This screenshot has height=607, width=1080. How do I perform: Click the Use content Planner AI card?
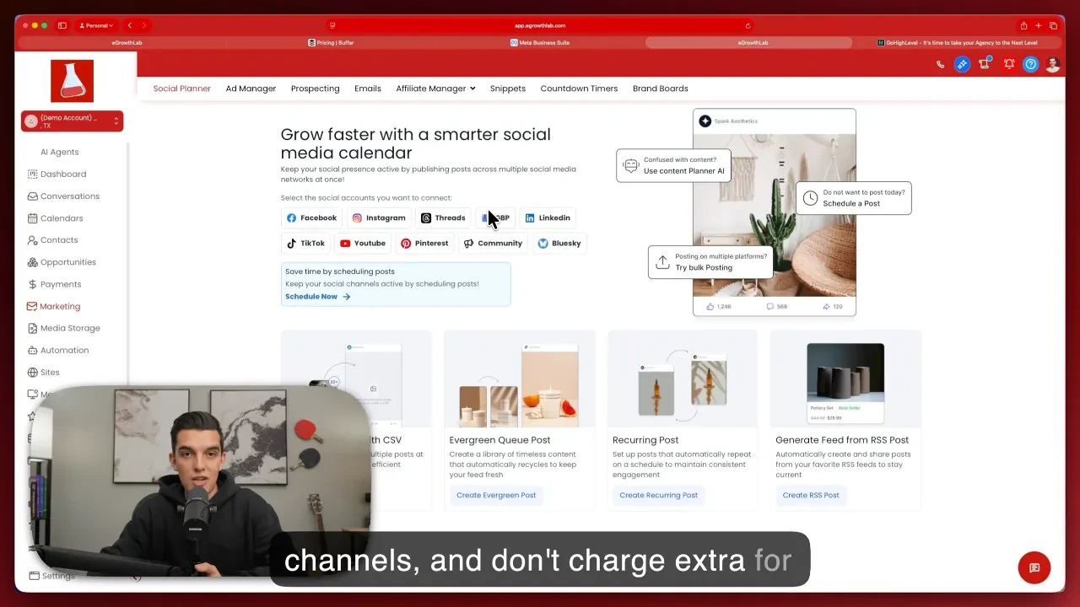tap(673, 165)
